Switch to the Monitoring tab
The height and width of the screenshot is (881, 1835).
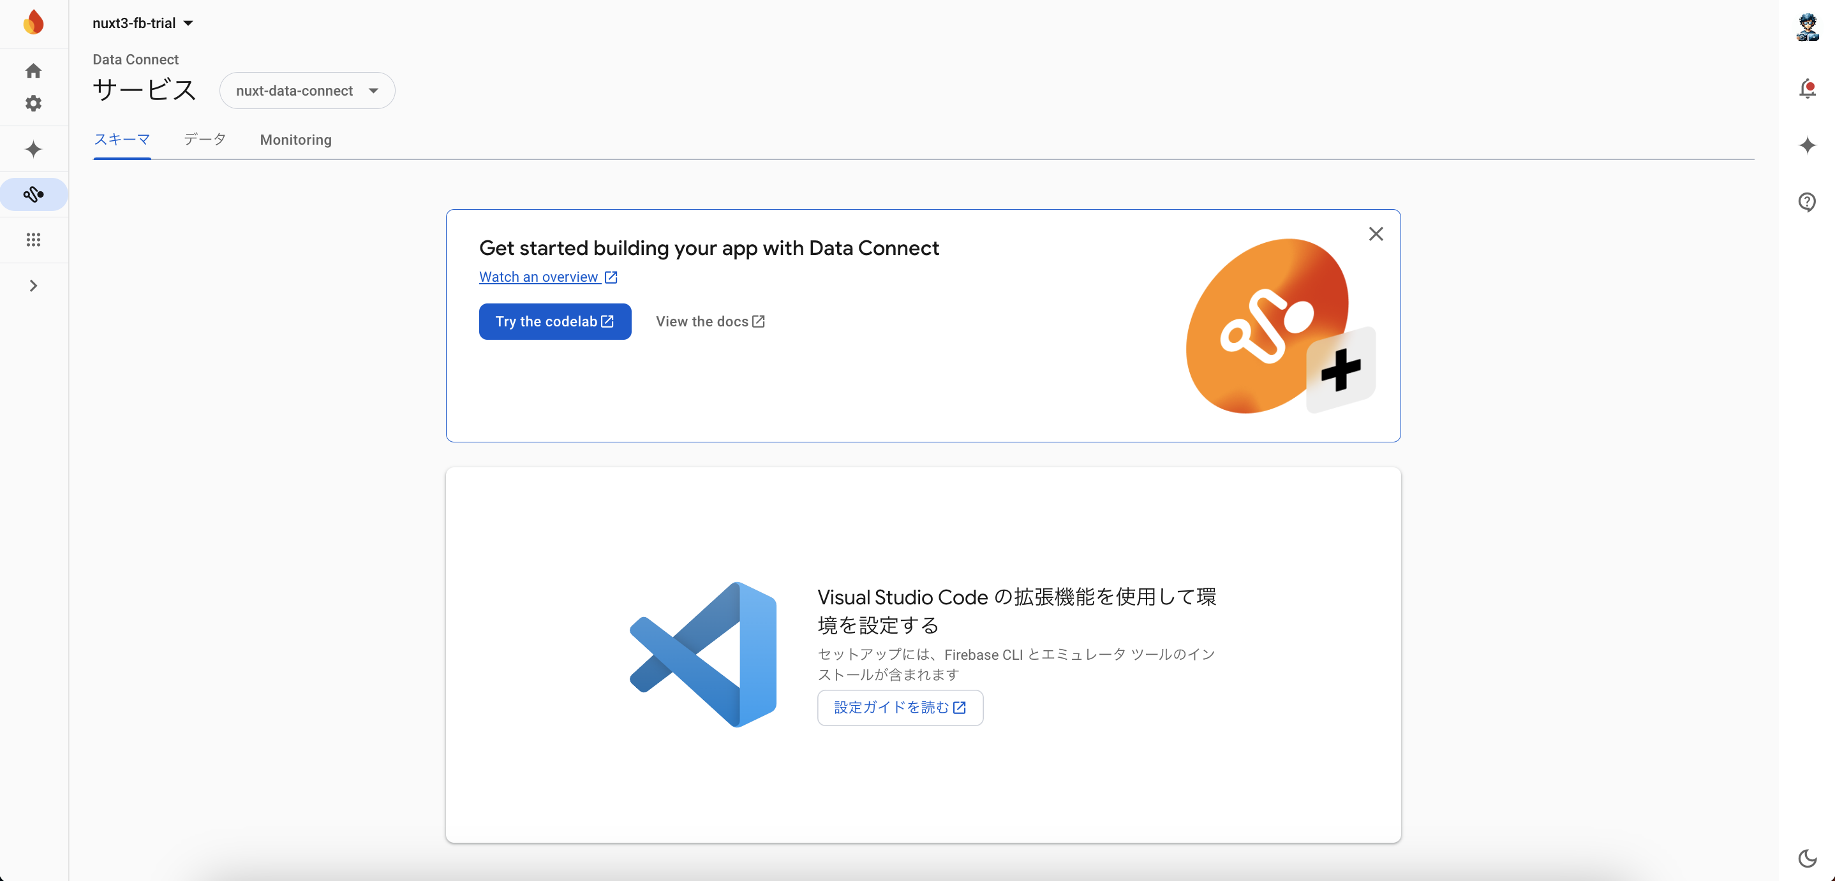pyautogui.click(x=295, y=140)
